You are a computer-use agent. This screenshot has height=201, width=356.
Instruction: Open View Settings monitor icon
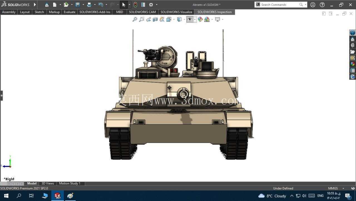(x=217, y=19)
